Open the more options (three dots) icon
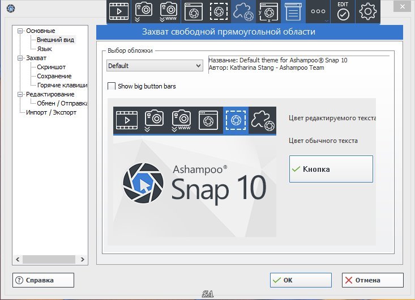 click(x=318, y=11)
